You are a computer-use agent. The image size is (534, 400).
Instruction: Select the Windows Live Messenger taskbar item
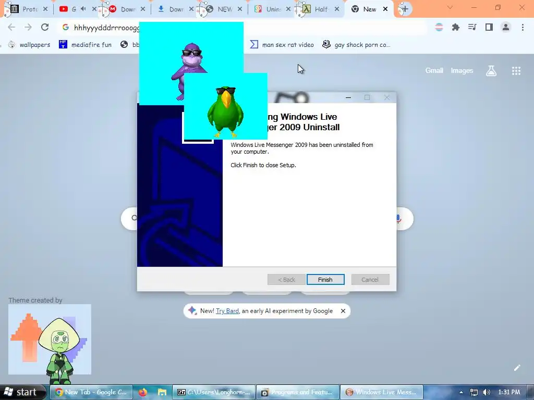(x=382, y=392)
